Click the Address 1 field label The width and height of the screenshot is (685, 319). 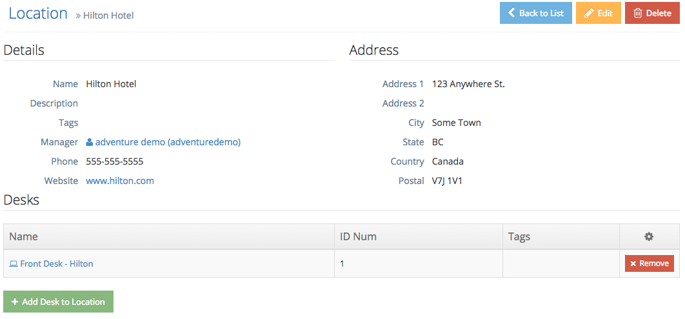[403, 84]
